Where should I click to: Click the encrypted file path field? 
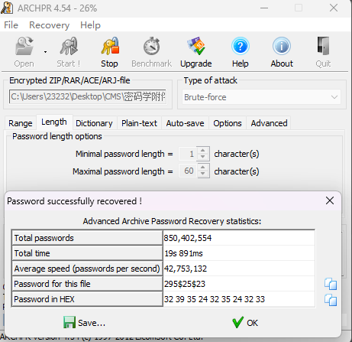pos(88,96)
